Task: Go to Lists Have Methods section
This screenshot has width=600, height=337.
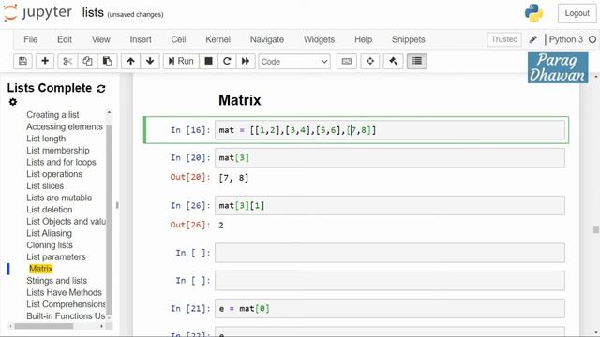Action: pos(65,293)
